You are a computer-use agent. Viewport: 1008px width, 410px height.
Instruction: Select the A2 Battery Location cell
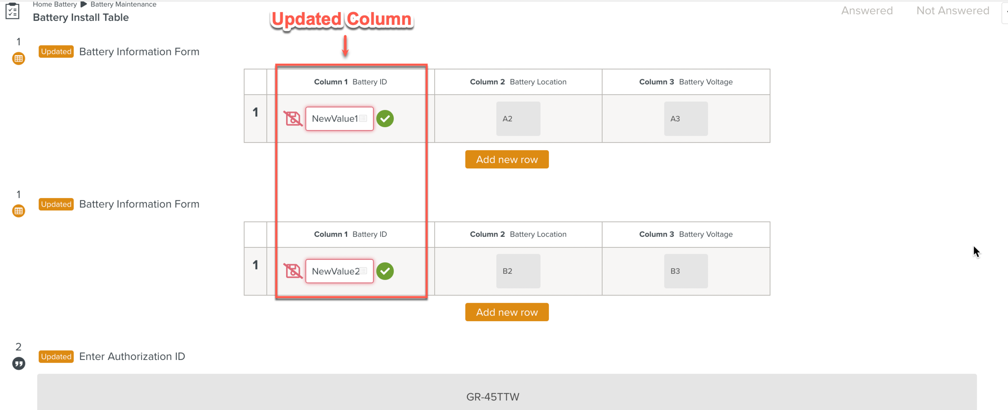click(x=518, y=119)
